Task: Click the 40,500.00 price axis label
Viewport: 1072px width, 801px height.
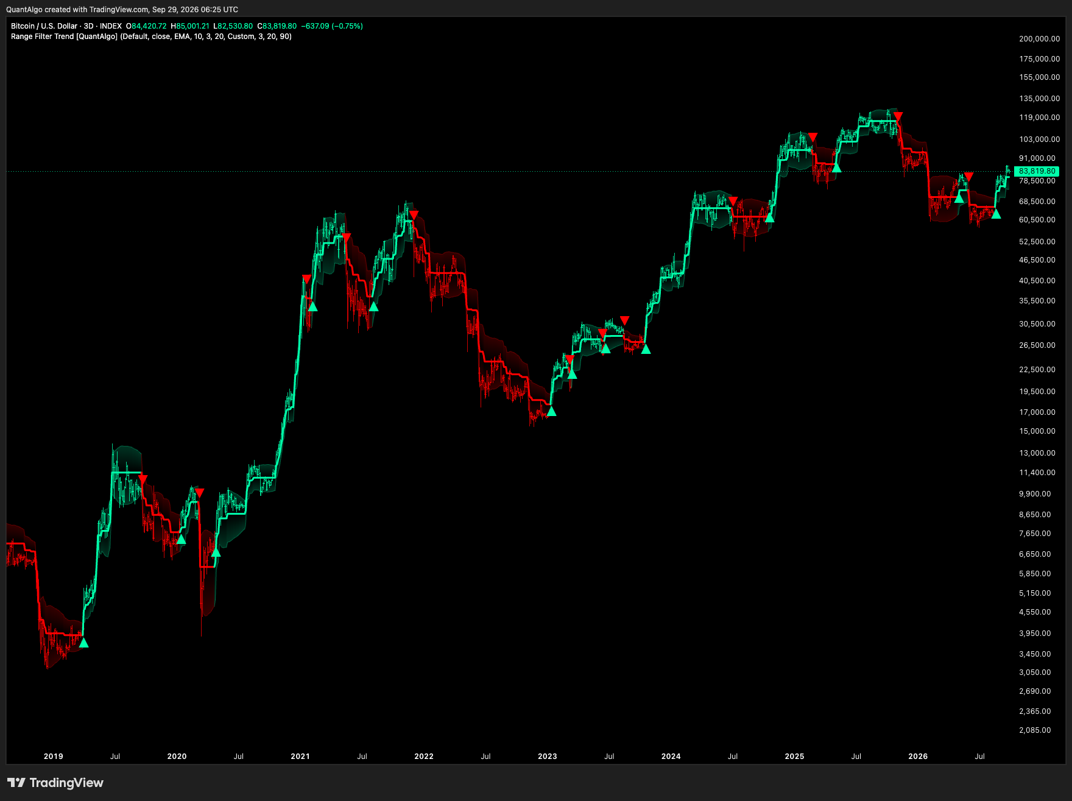Action: [1037, 281]
